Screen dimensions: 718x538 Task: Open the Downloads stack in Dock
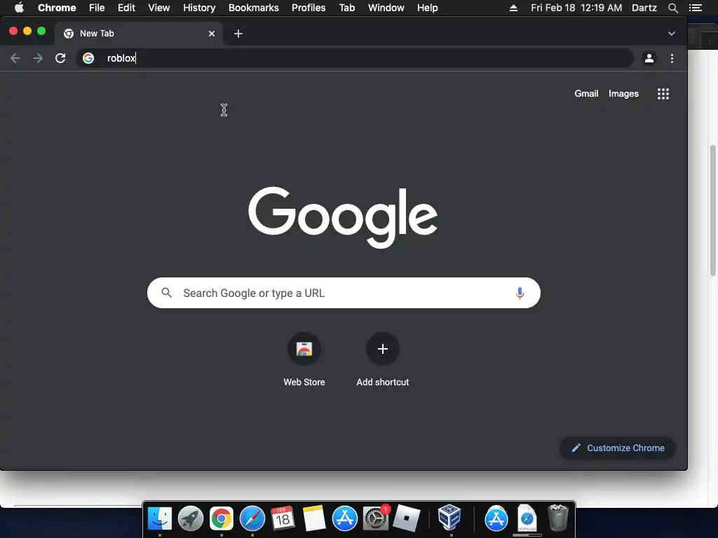[x=527, y=518]
